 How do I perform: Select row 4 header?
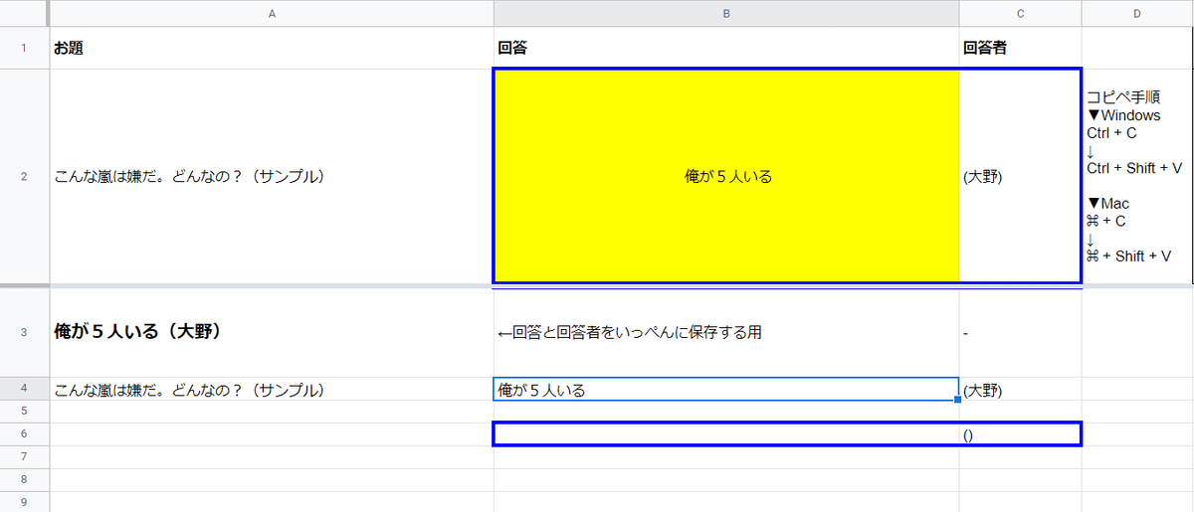point(24,389)
